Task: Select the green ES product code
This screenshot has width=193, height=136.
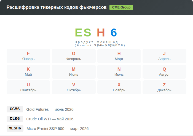Action: (83, 33)
